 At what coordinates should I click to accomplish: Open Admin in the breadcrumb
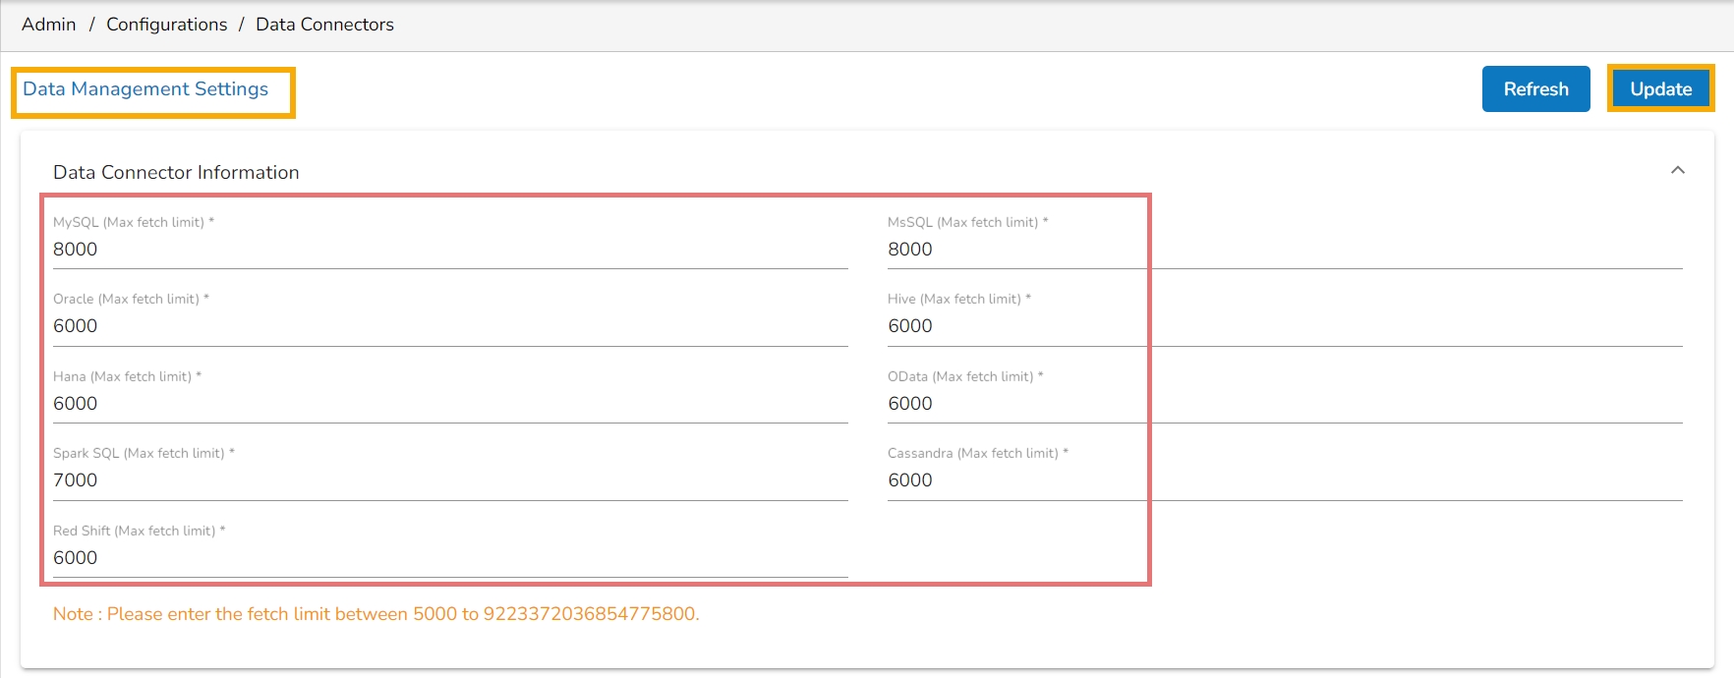click(49, 25)
